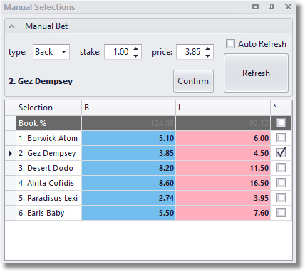
Task: Close the Manual Selections panel
Action: (288, 7)
